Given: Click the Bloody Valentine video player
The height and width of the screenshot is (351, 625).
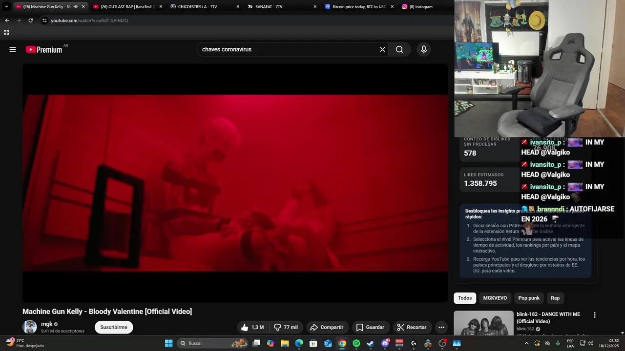Looking at the screenshot, I should pyautogui.click(x=235, y=183).
